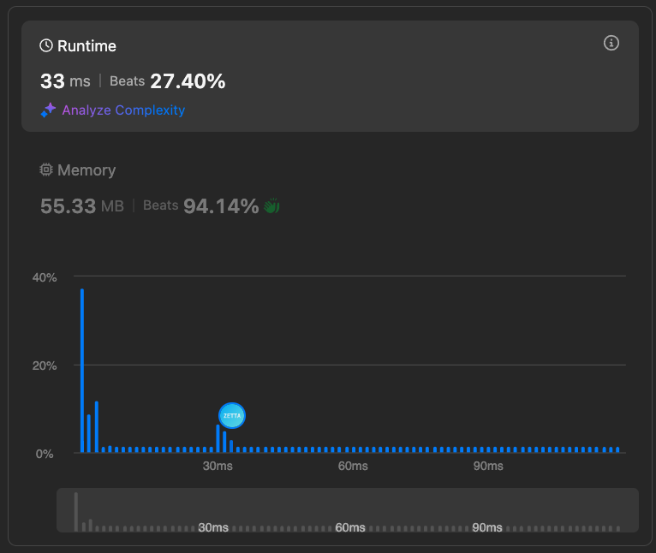Viewport: 656px width, 553px height.
Task: Click the 60ms label in the overview strip
Action: coord(350,527)
